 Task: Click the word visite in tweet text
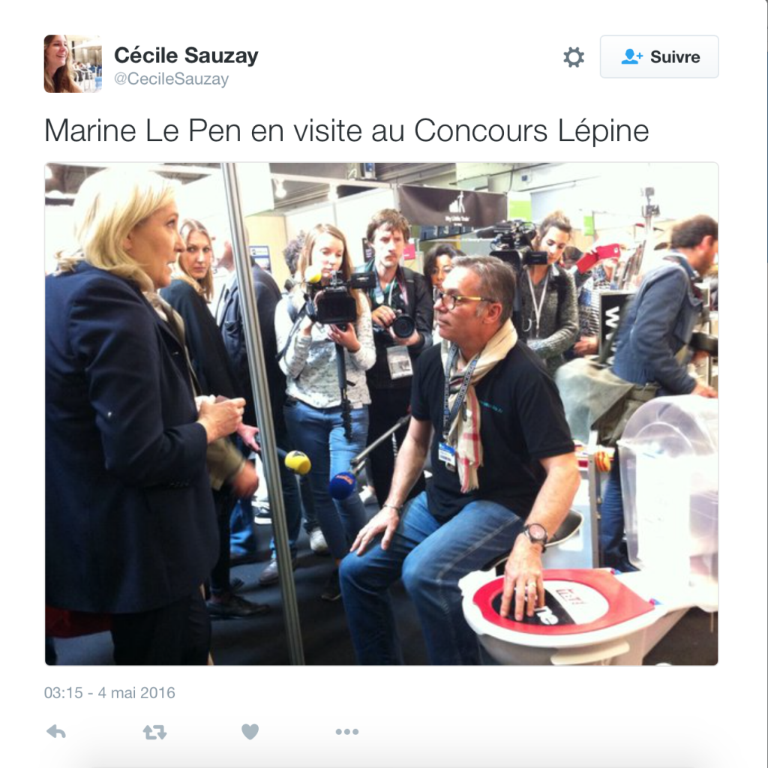click(x=327, y=130)
